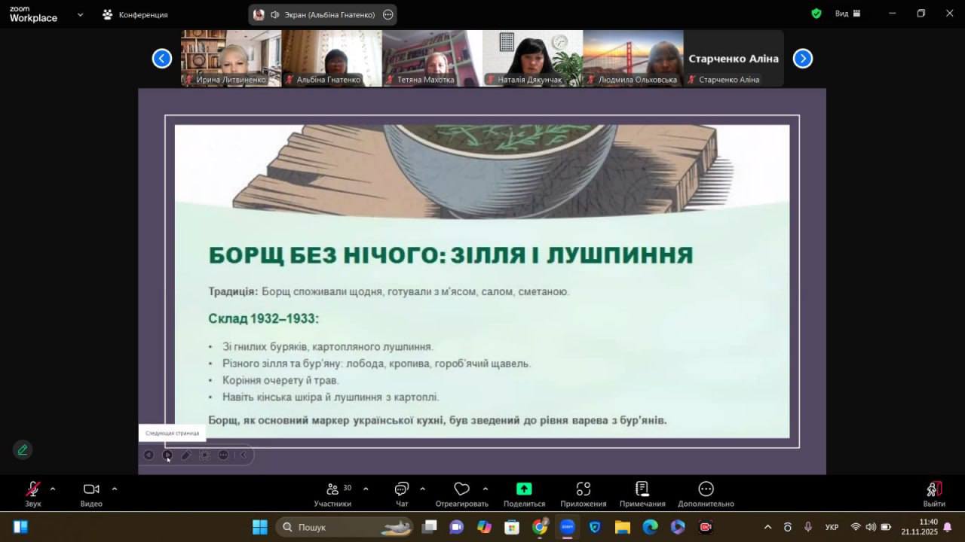
Task: Select Наталія Дякунчак's video thumbnail
Action: click(x=532, y=58)
